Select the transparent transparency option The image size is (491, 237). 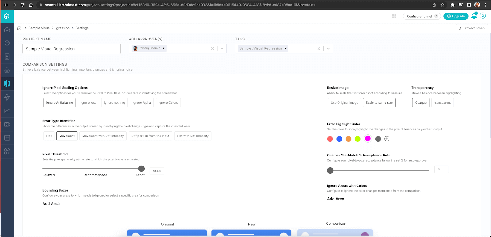[442, 103]
